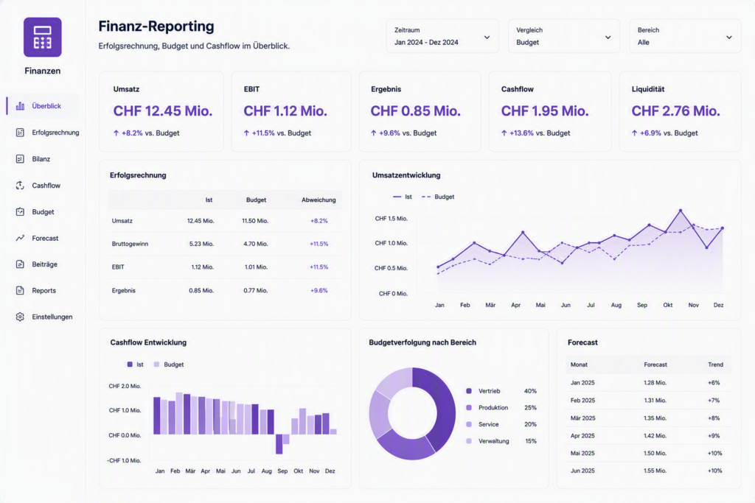Click the Mär 2025 forecast value 1.35 Mio.

pos(655,418)
